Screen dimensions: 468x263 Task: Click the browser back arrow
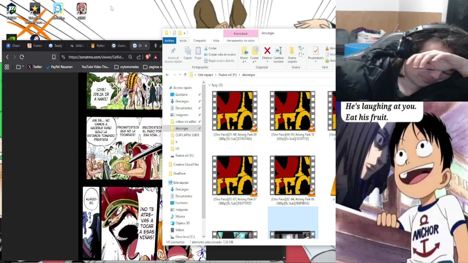[x=7, y=57]
